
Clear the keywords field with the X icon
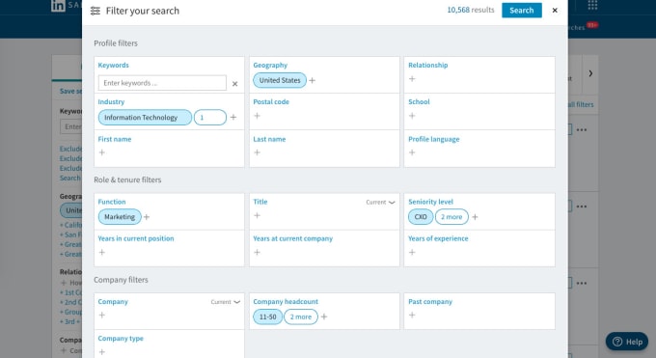click(x=234, y=84)
